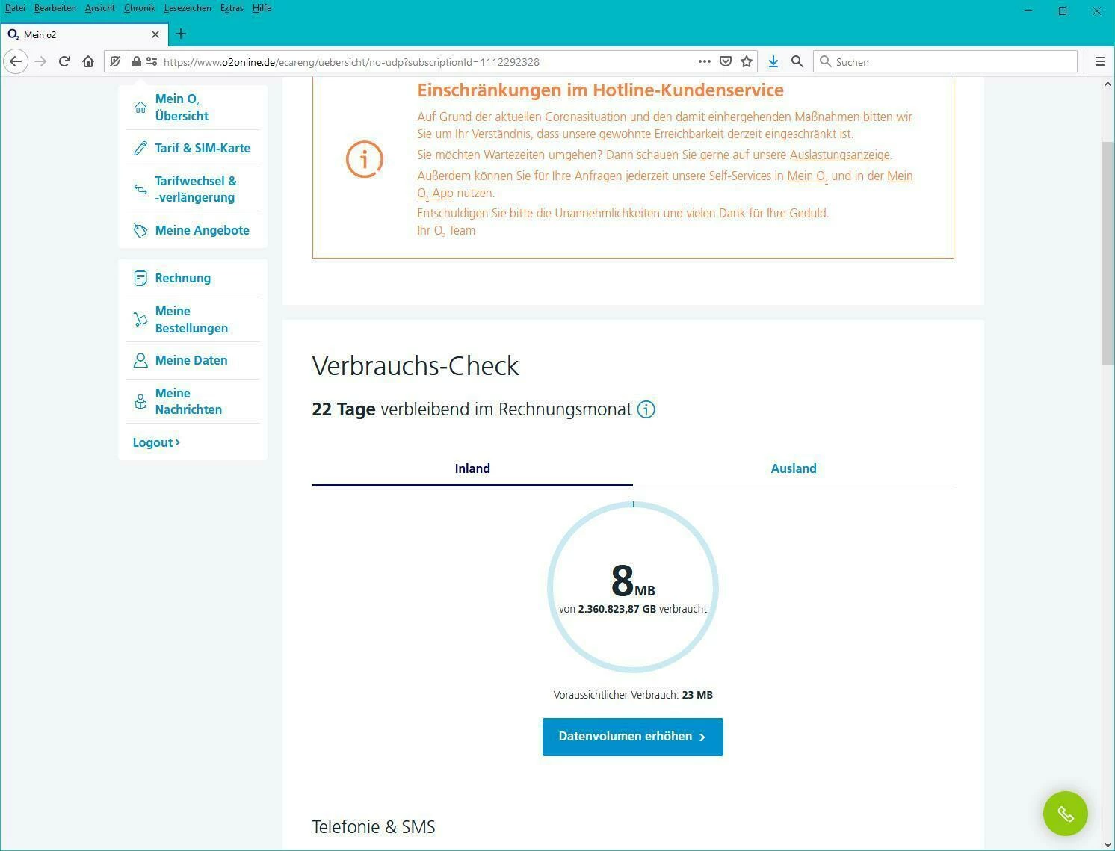Click the magnifier search toolbar icon
This screenshot has width=1115, height=851.
tap(797, 61)
